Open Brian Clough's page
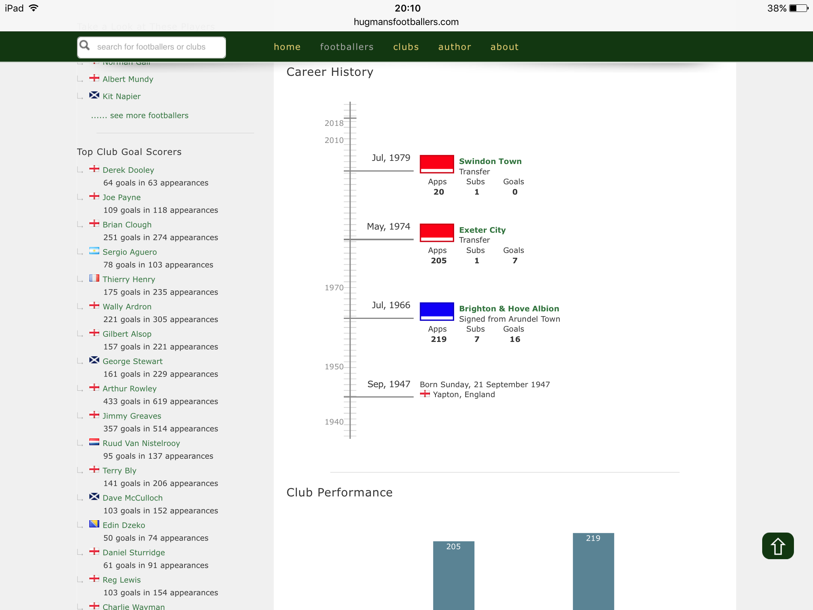This screenshot has width=813, height=610. click(x=127, y=225)
